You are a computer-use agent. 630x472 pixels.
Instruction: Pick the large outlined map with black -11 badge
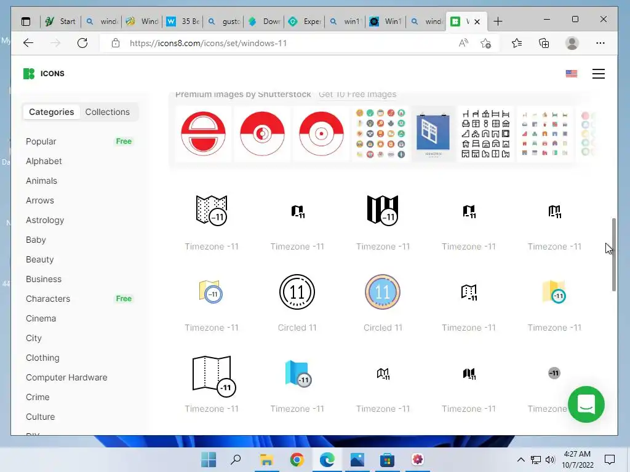213,376
